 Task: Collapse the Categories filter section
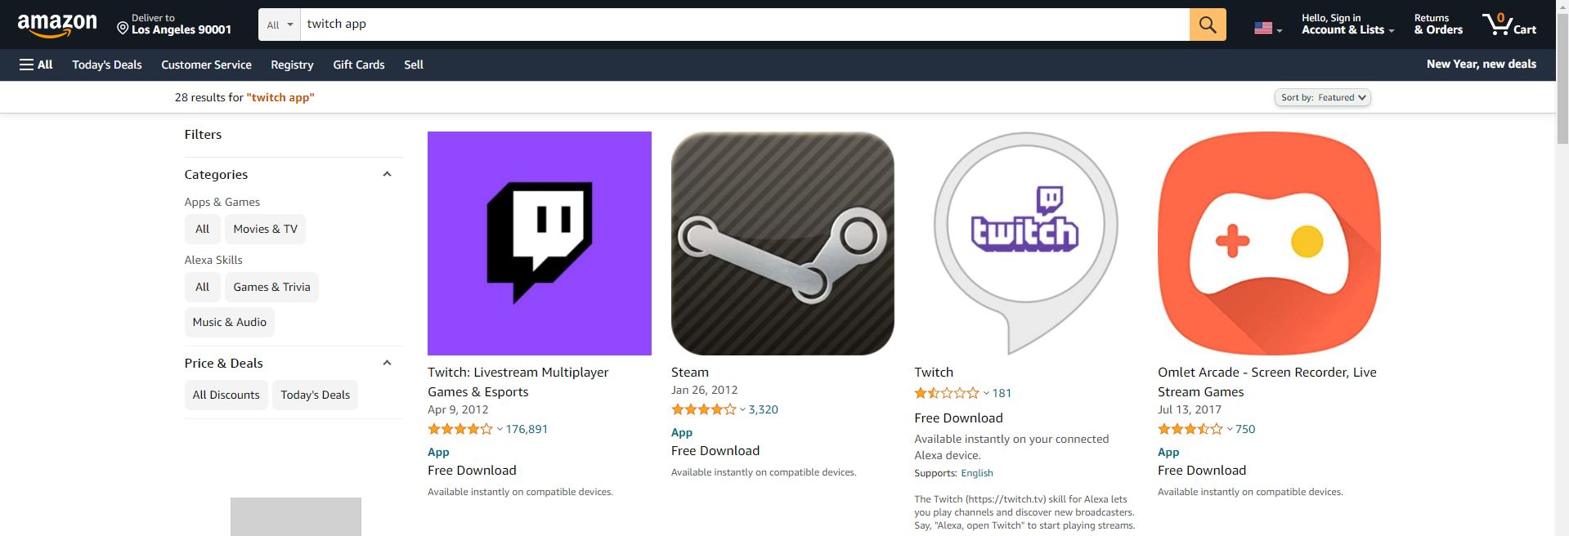point(387,174)
